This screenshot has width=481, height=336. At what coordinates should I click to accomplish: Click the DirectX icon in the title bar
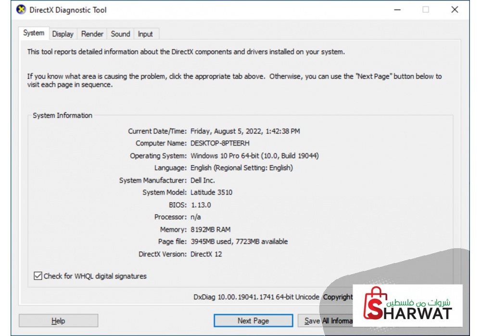[21, 10]
